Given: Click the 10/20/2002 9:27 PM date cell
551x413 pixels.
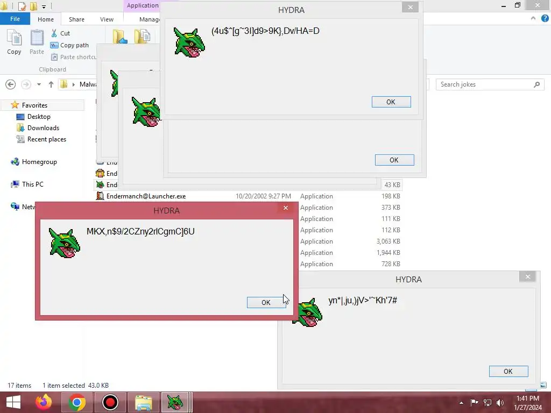Looking at the screenshot, I should (x=263, y=196).
